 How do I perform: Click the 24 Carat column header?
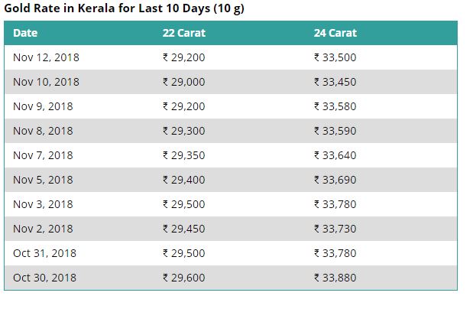pos(335,33)
